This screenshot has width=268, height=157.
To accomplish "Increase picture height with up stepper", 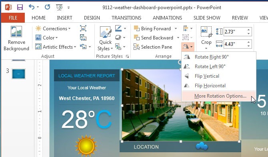I will coord(248,30).
